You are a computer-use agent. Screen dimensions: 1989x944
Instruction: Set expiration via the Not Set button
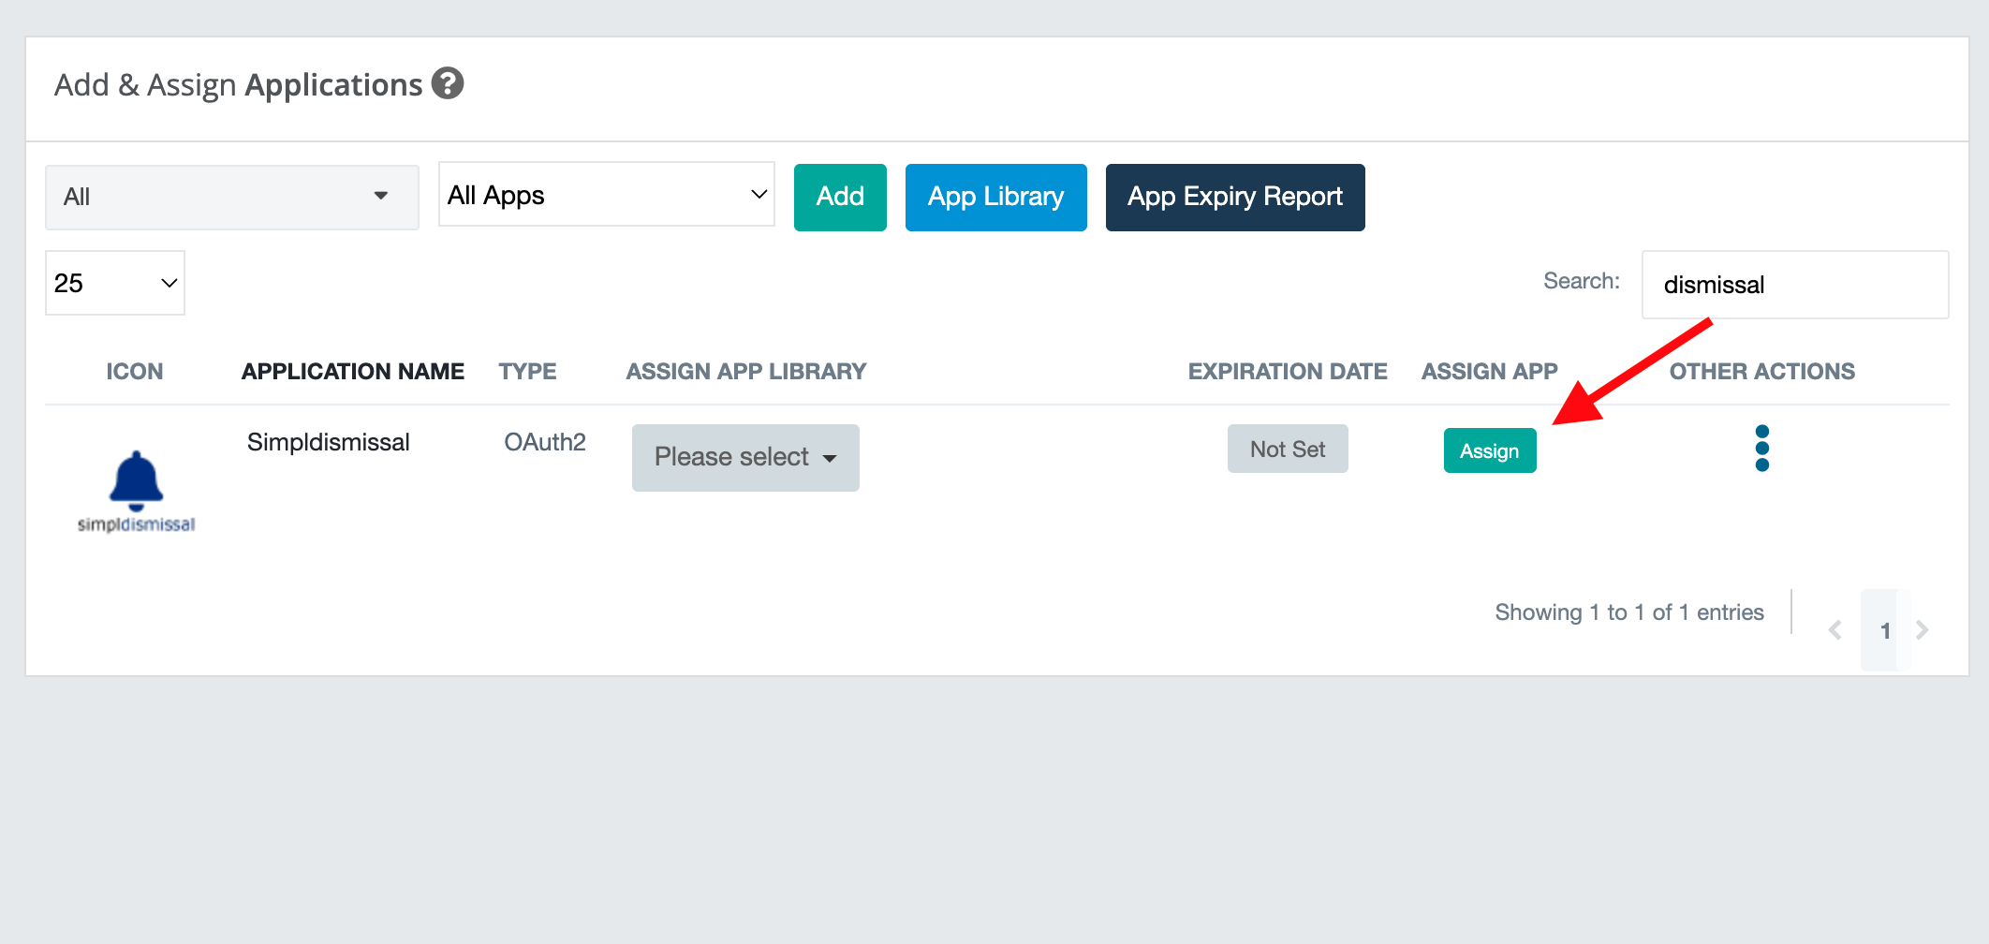tap(1287, 450)
